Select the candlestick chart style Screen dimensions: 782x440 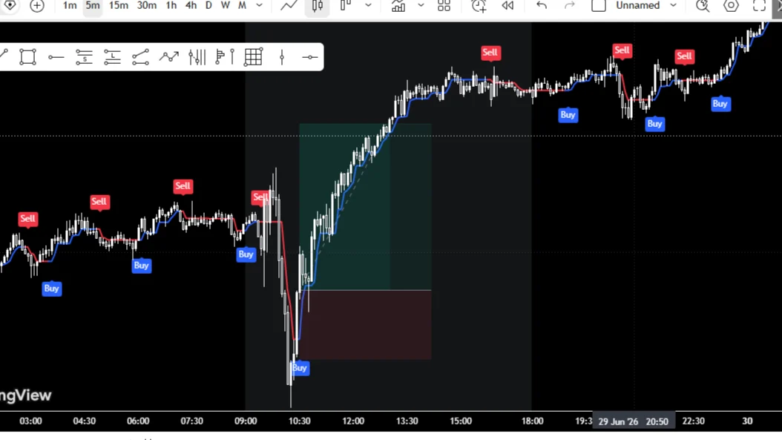[318, 6]
